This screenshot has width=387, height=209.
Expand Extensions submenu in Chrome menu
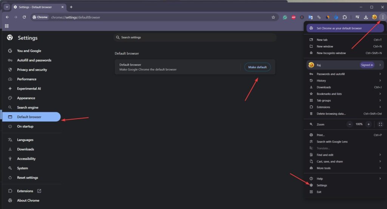pos(345,107)
